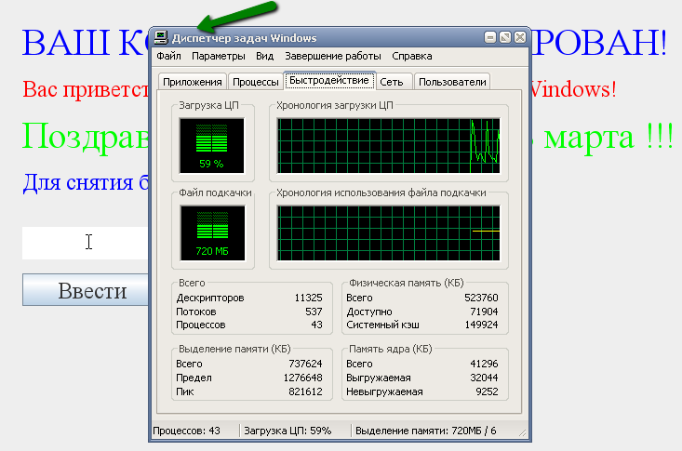Open the Файл menu

point(168,56)
